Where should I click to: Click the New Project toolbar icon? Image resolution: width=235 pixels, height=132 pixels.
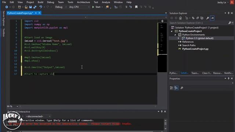19,7
